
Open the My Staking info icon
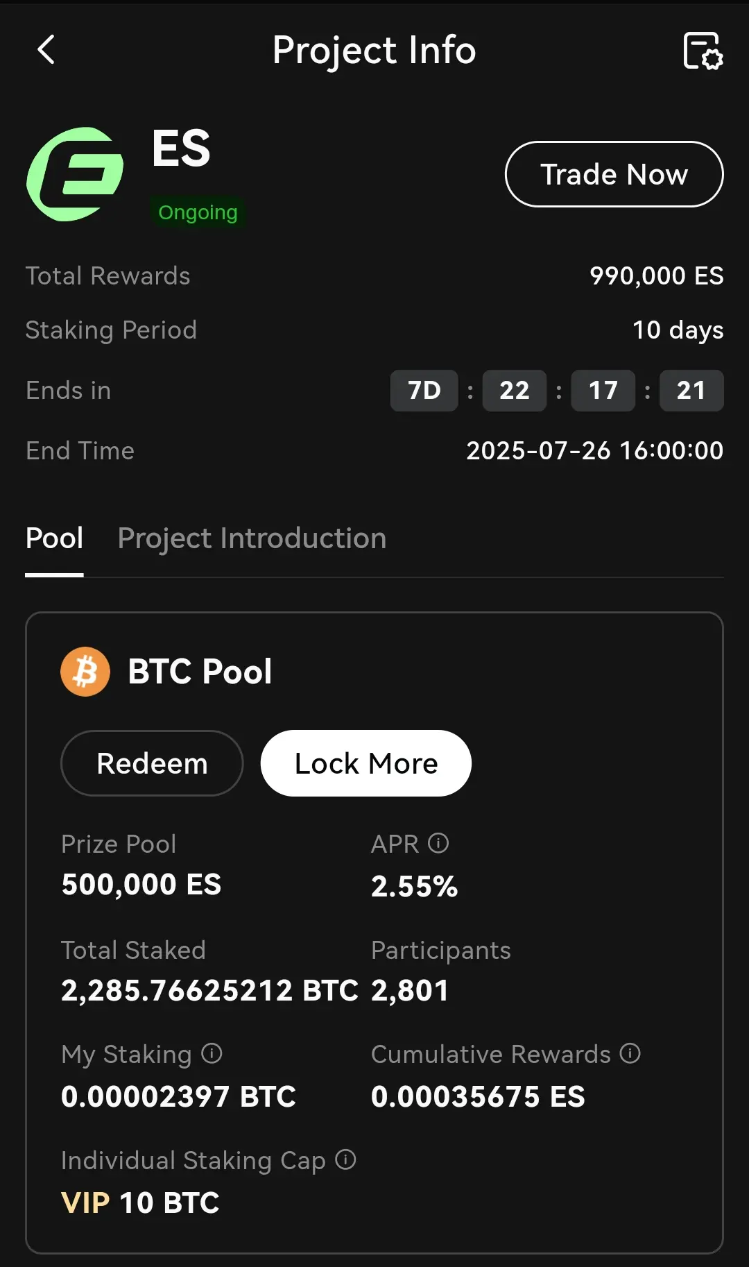(x=212, y=1053)
